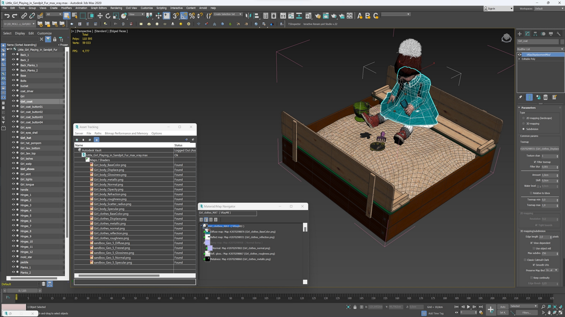This screenshot has height=317, width=565.
Task: Open the Hierarchy command panel tab
Action: pos(535,34)
